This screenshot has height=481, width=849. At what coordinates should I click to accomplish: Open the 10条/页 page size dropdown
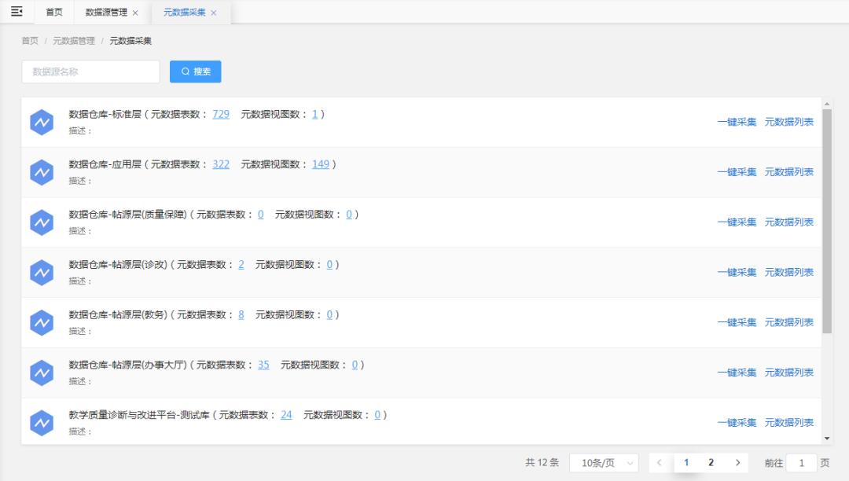[604, 463]
